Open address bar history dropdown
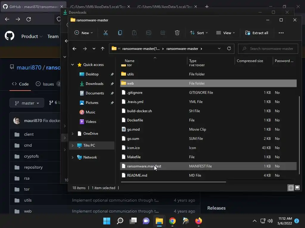 [x=219, y=48]
